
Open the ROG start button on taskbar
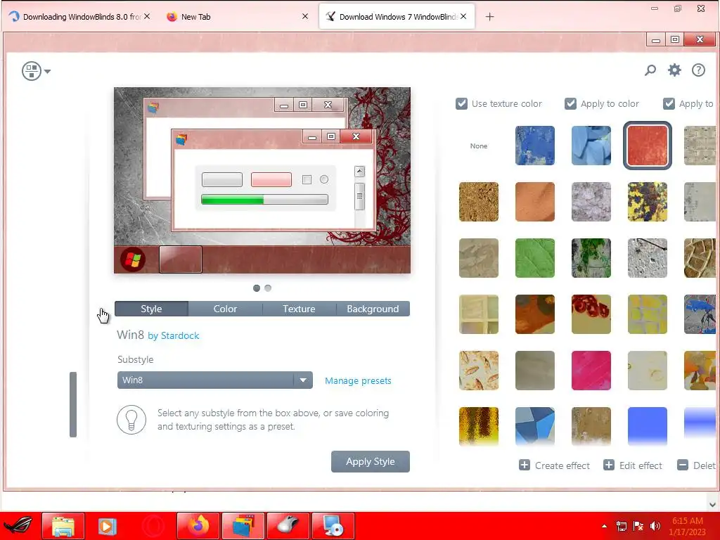tap(18, 526)
